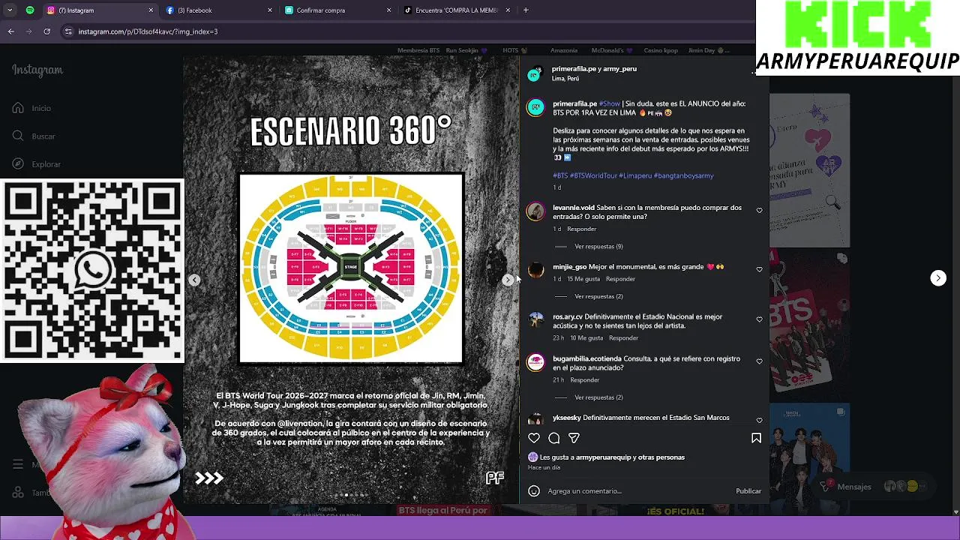Like ykseesky's comment
The height and width of the screenshot is (540, 960).
click(x=759, y=420)
